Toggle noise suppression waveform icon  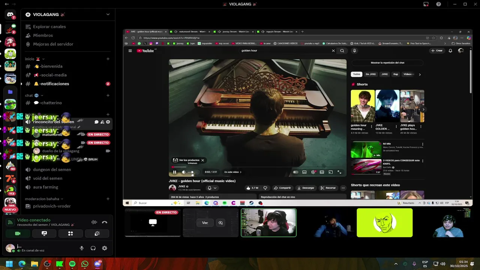click(94, 222)
